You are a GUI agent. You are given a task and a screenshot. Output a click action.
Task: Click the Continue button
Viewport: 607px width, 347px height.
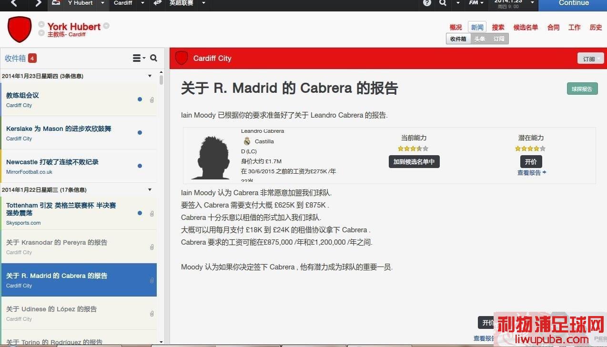(x=573, y=4)
